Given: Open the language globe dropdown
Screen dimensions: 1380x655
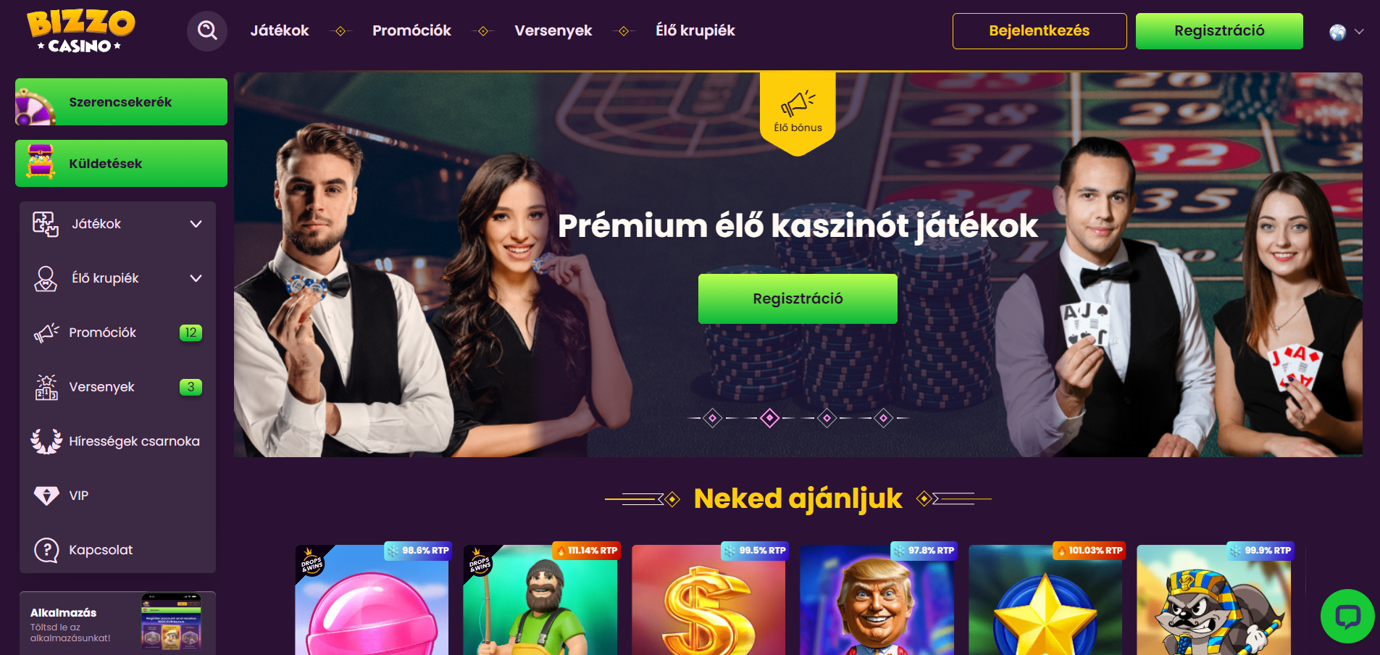Looking at the screenshot, I should [1347, 32].
